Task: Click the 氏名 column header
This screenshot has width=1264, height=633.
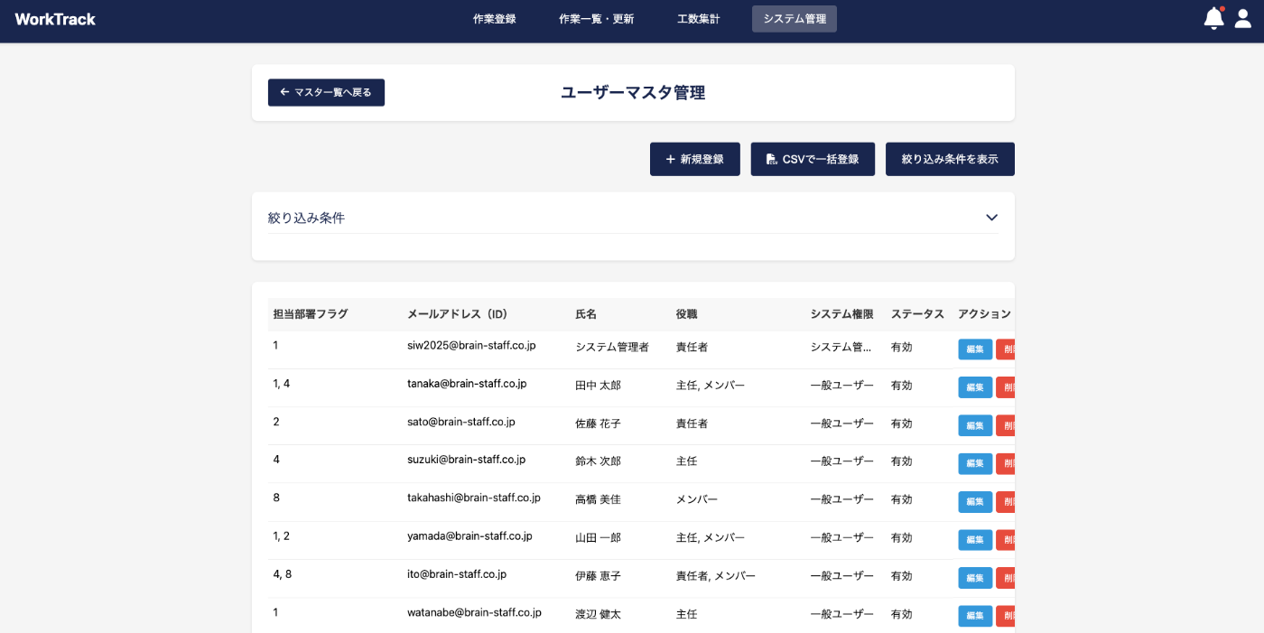Action: (x=586, y=314)
